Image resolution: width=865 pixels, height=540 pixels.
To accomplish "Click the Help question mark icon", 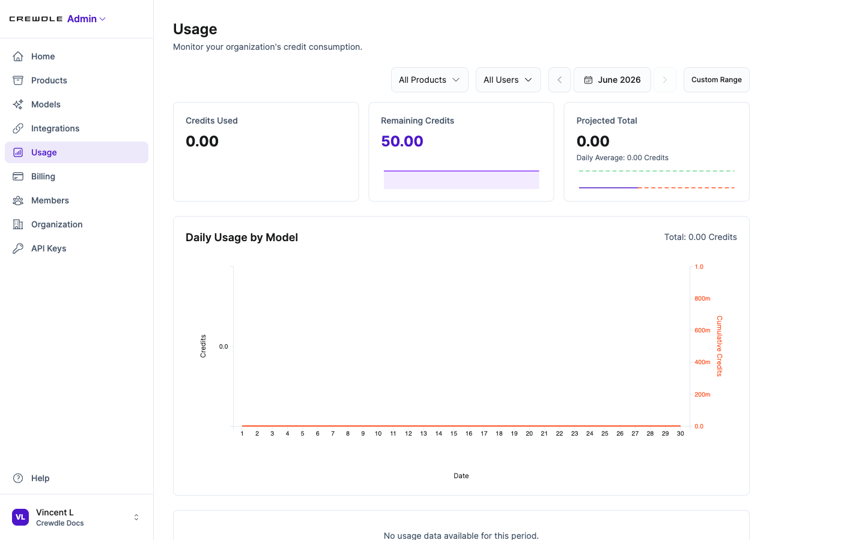I will [18, 478].
